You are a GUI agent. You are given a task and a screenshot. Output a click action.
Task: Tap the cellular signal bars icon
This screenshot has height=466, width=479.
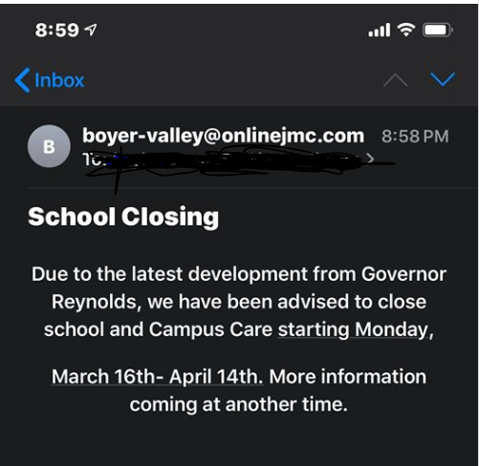380,30
